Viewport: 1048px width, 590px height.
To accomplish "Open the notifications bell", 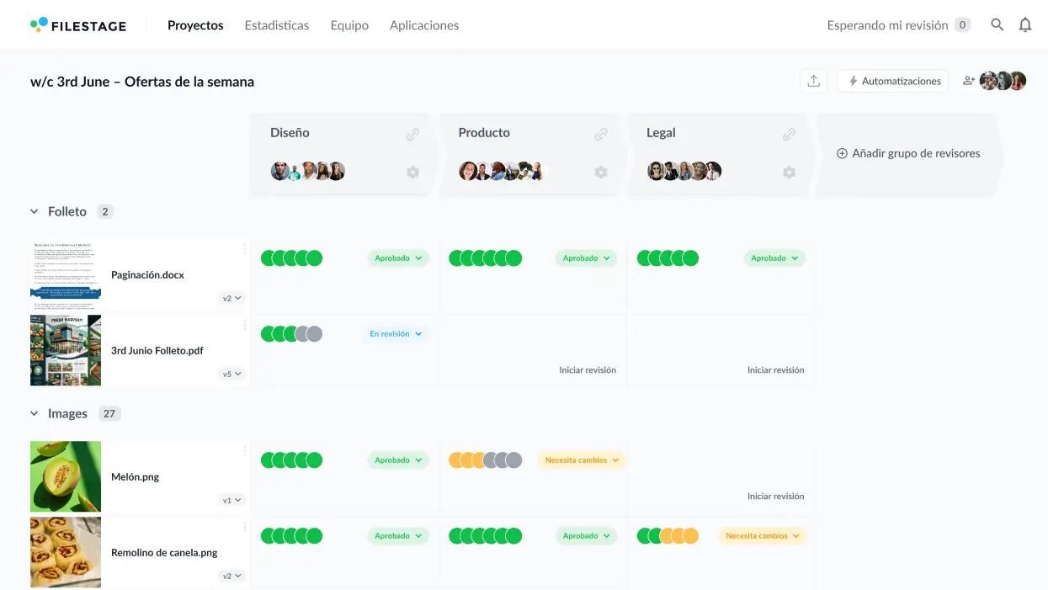I will pyautogui.click(x=1024, y=25).
